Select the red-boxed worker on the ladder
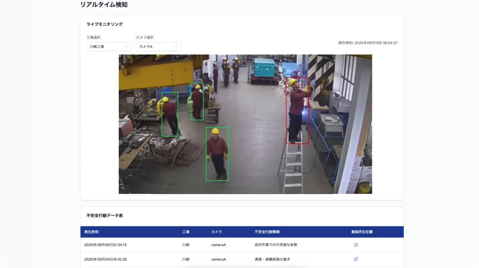 coord(298,110)
